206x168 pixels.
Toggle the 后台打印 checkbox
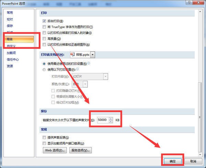click(x=44, y=21)
